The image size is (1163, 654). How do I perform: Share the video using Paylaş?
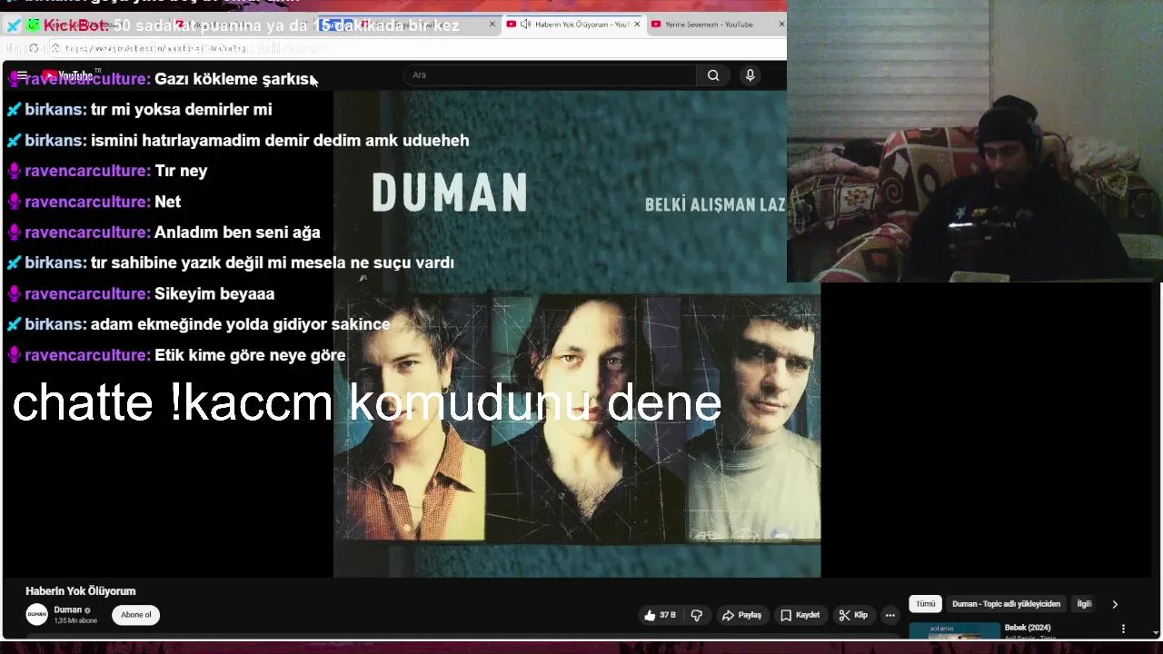point(741,615)
